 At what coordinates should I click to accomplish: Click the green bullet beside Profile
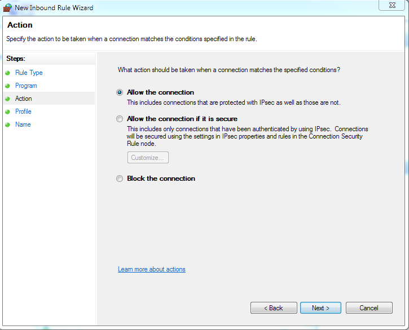coord(8,112)
